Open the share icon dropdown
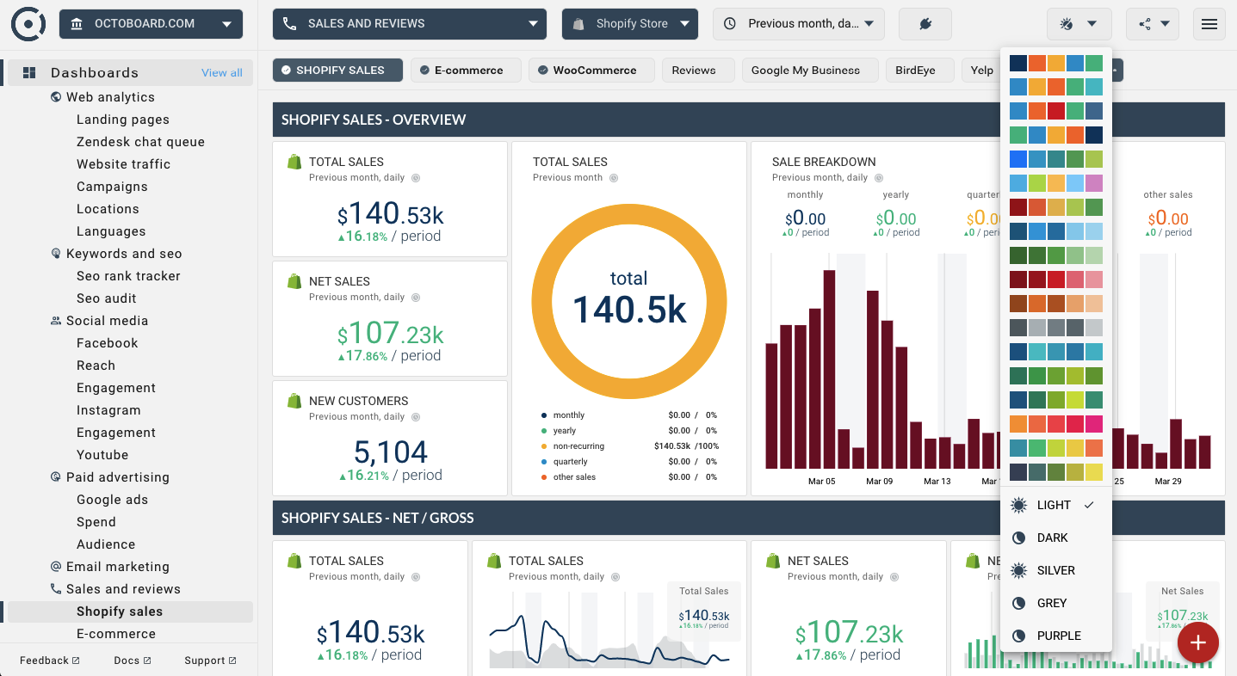Viewport: 1237px width, 676px height. click(x=1153, y=24)
